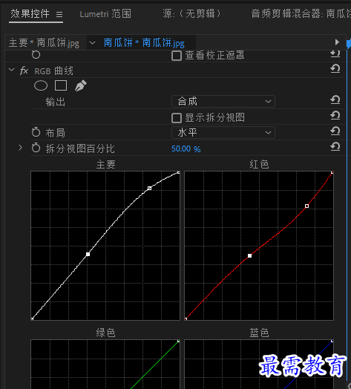Collapse the RGB 曲线 effect

11,70
